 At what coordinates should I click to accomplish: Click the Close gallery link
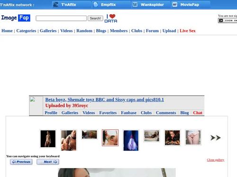216,160
